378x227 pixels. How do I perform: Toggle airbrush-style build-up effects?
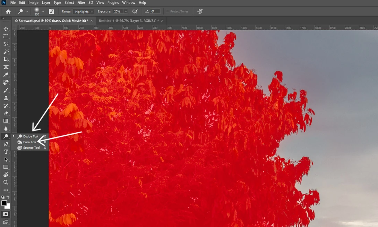click(135, 11)
